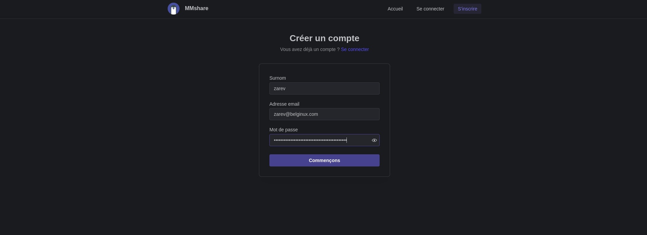Viewport: 647px width, 235px height.
Task: Focus the Mot de passe field
Action: pos(325,140)
